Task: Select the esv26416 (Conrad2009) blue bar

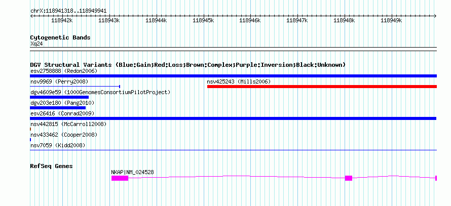Action: pyautogui.click(x=233, y=118)
